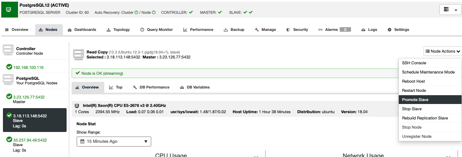Open the Query Monitor tab
The height and width of the screenshot is (157, 462).
pyautogui.click(x=157, y=30)
